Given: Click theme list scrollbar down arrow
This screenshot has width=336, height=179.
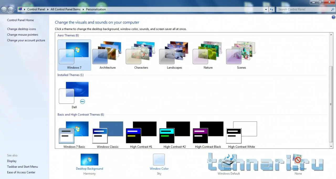Looking at the screenshot, I should click(x=331, y=146).
